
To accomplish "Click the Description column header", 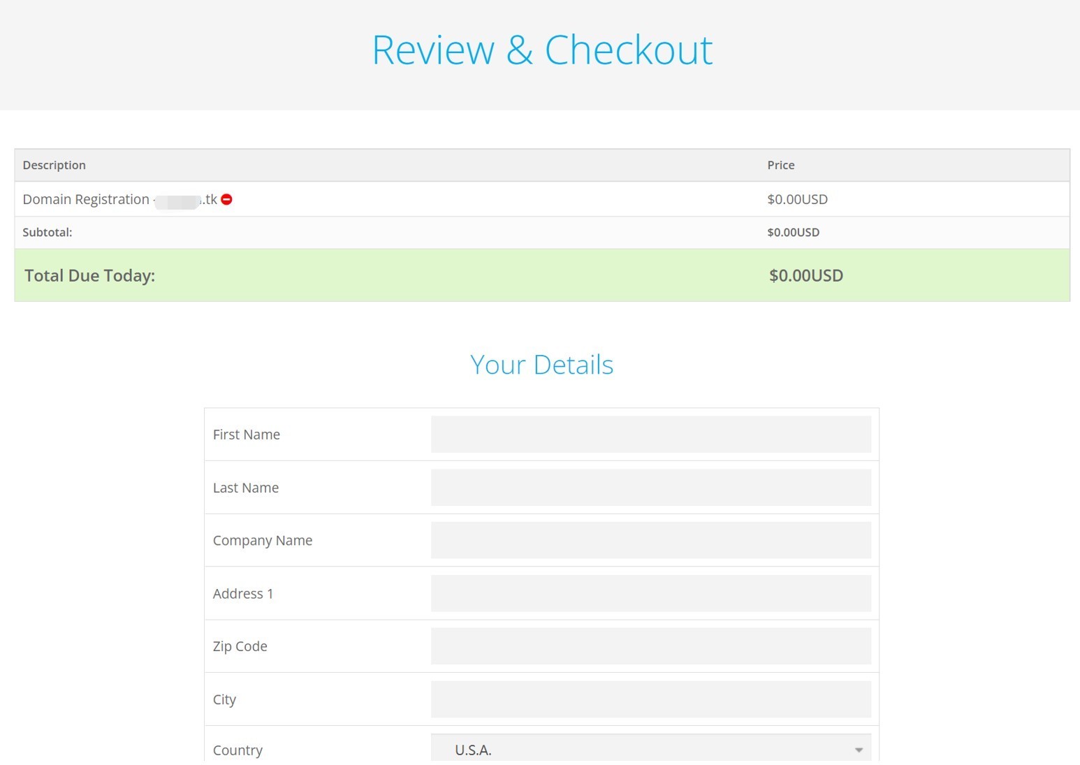I will (x=54, y=165).
